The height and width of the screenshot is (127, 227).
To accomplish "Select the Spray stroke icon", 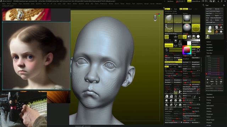I will (176, 97).
